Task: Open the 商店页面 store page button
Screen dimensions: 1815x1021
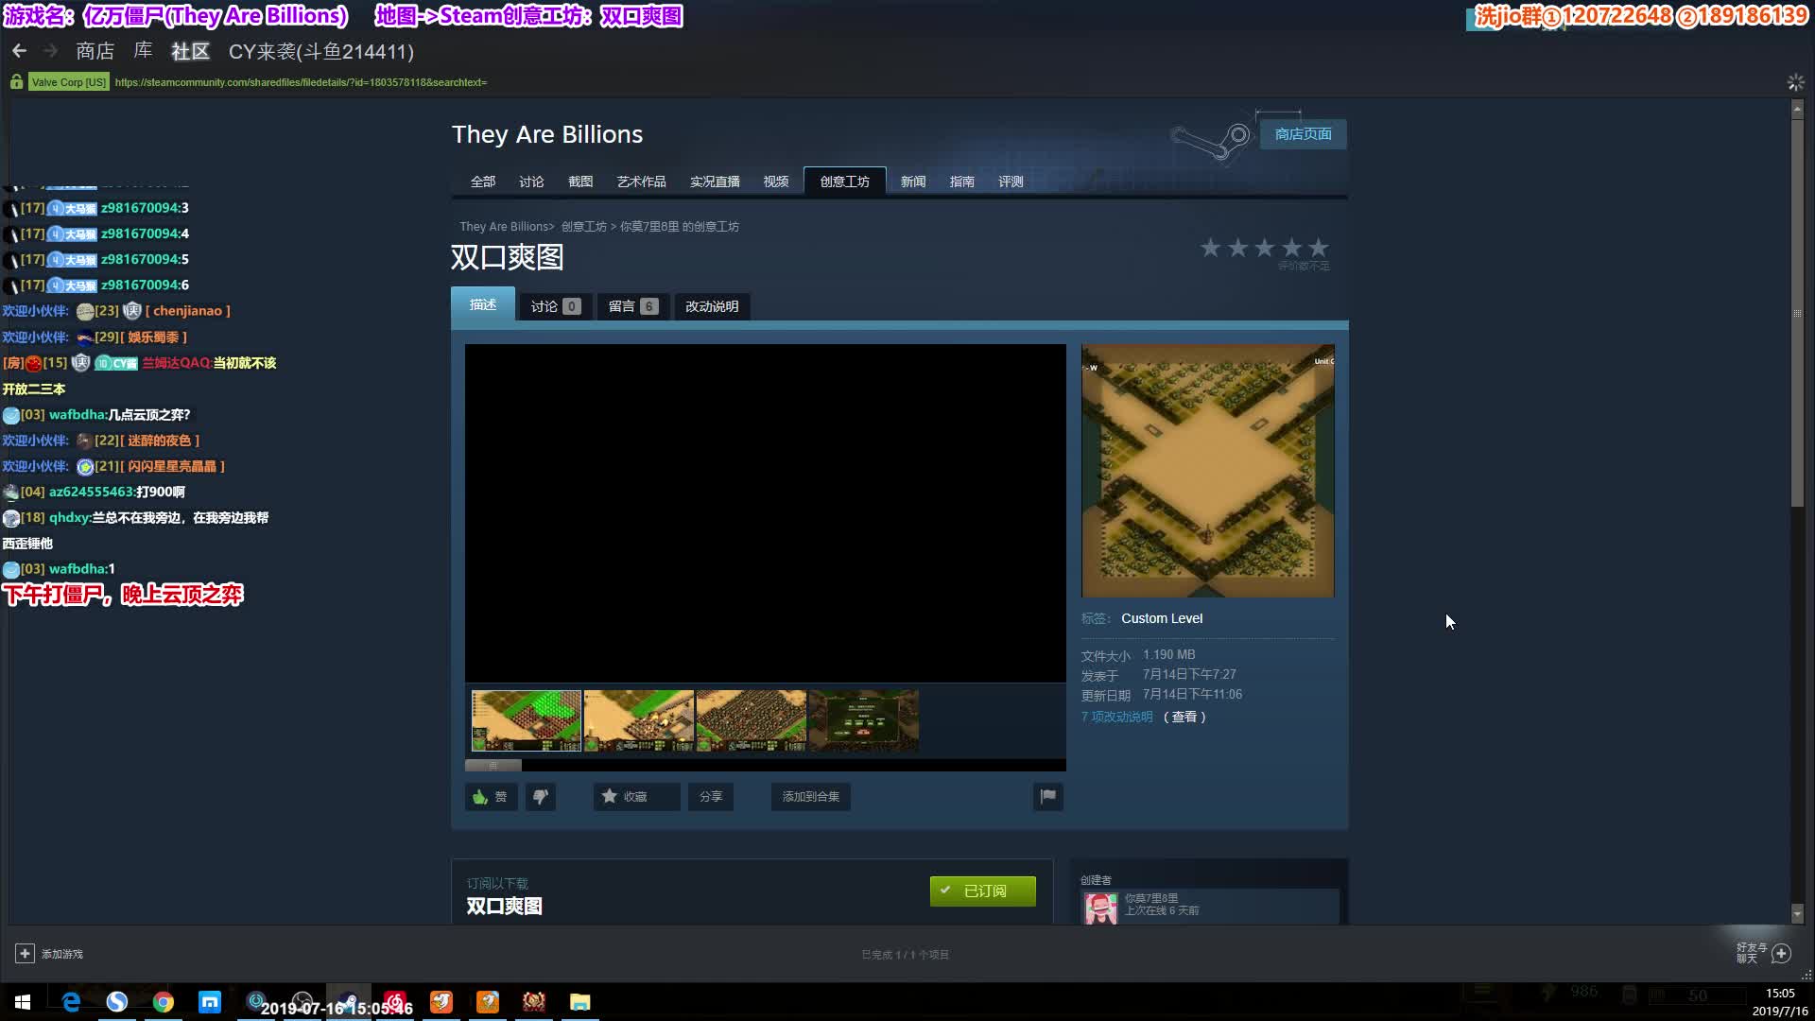Action: coord(1303,134)
